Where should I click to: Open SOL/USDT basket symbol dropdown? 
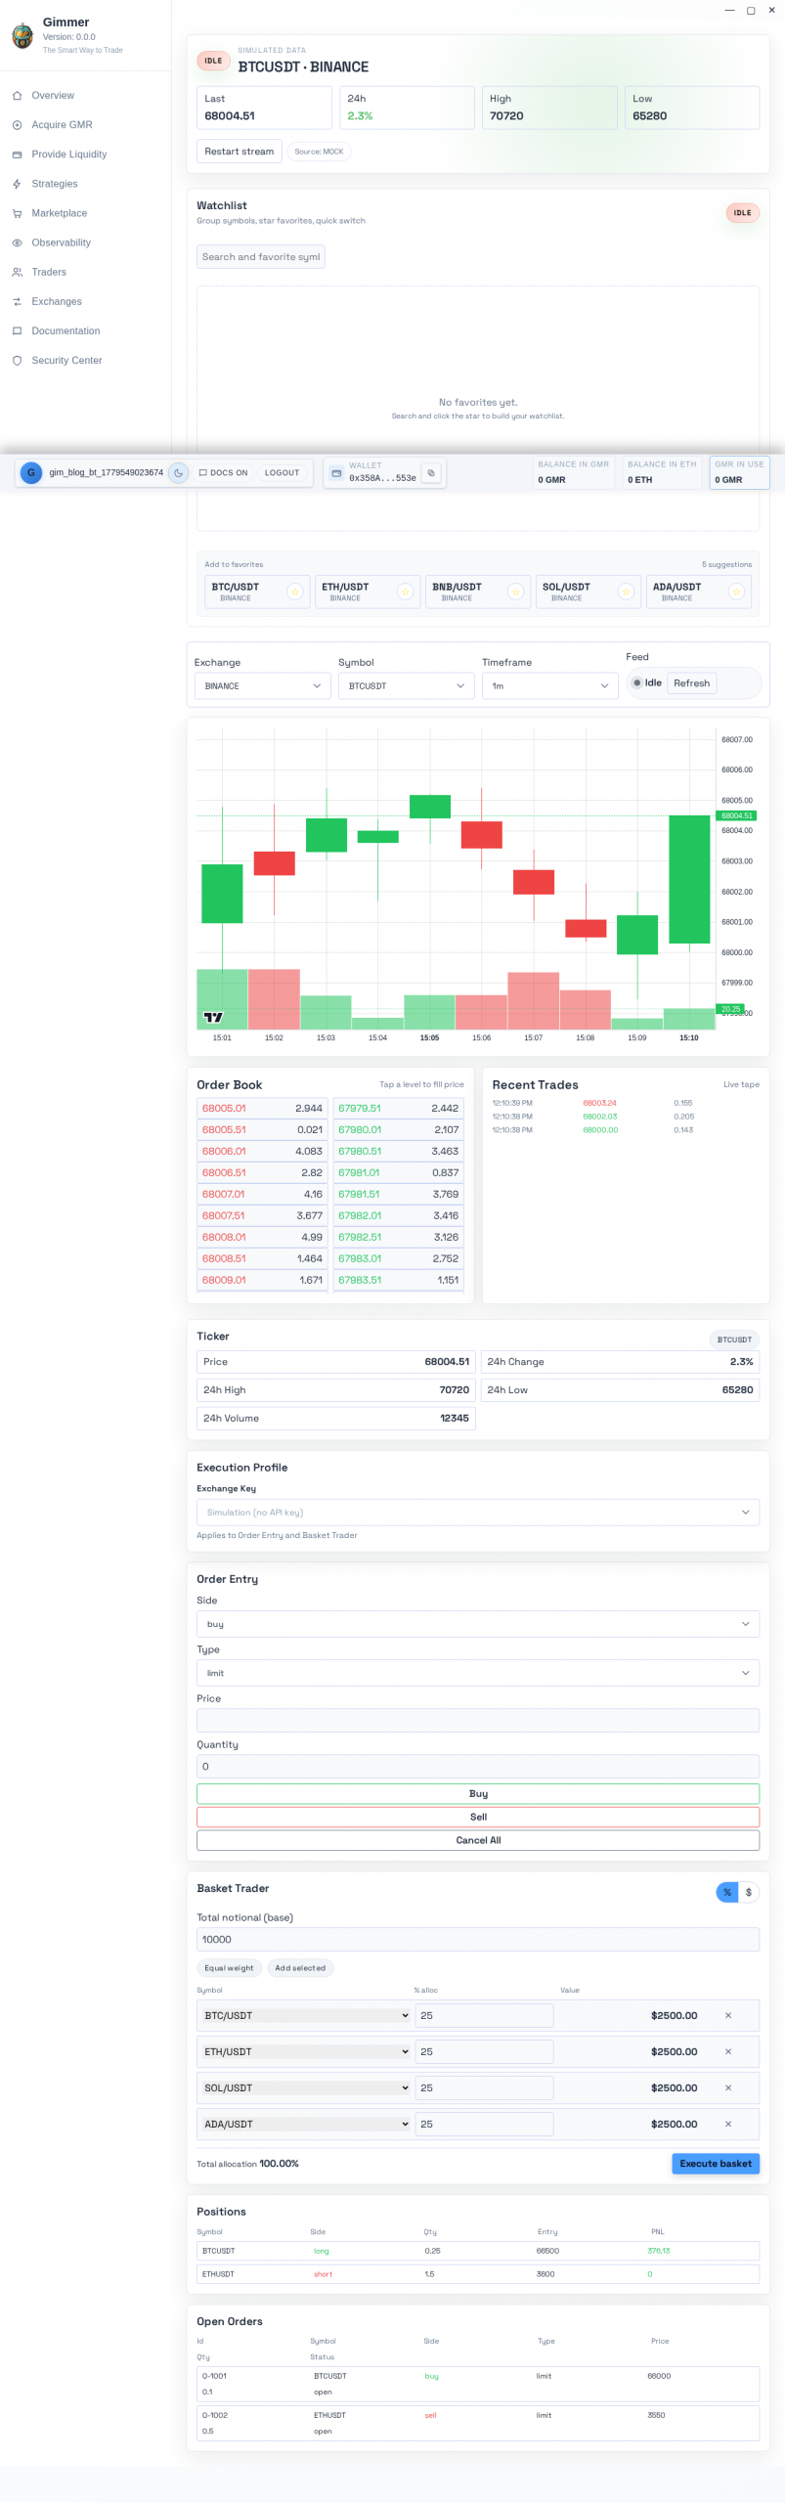coord(306,2088)
